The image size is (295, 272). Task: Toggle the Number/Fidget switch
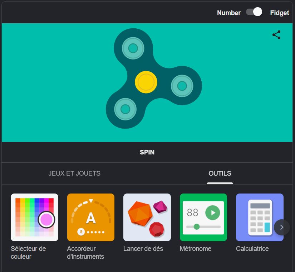coord(254,12)
